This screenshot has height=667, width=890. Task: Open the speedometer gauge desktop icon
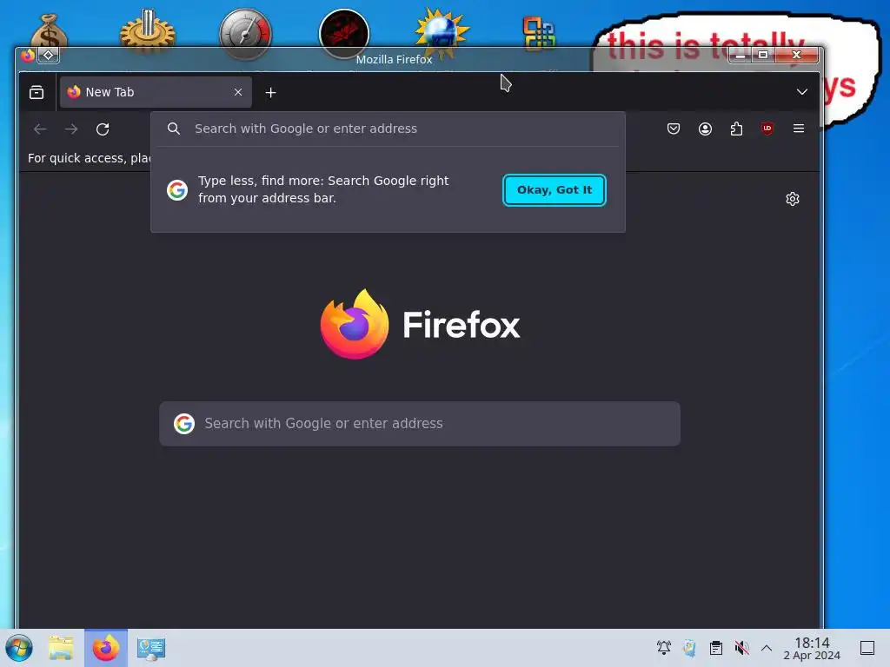click(x=246, y=34)
